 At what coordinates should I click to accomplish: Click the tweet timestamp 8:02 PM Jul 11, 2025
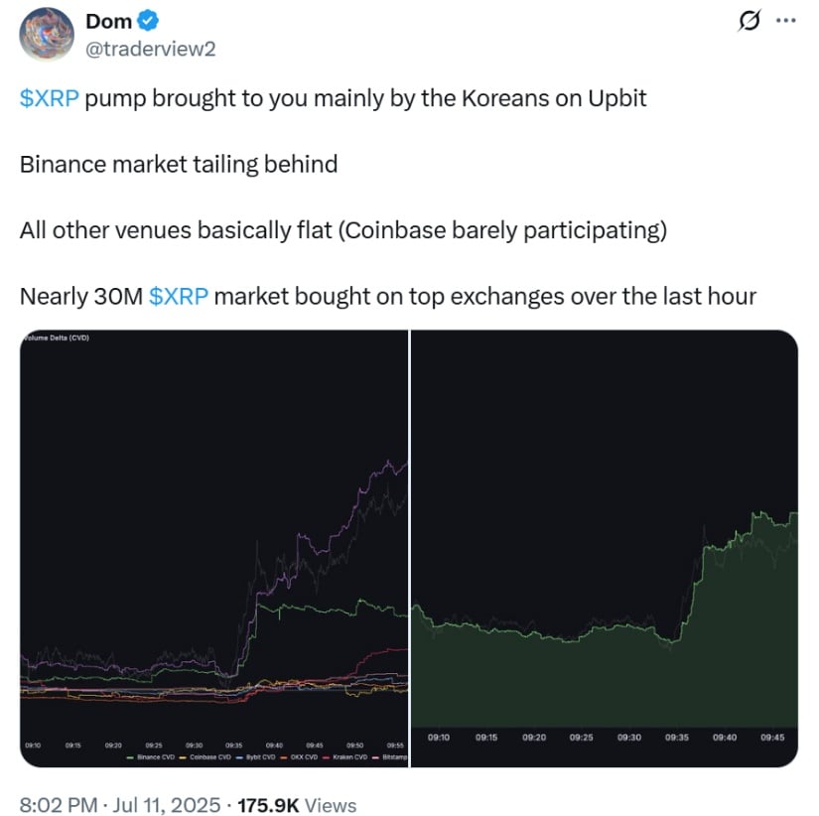pyautogui.click(x=120, y=805)
